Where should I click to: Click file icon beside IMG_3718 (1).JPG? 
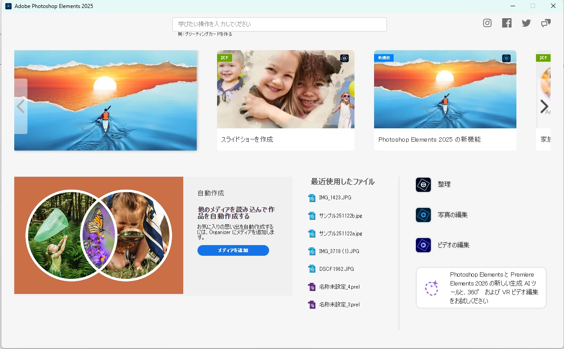[x=312, y=251]
